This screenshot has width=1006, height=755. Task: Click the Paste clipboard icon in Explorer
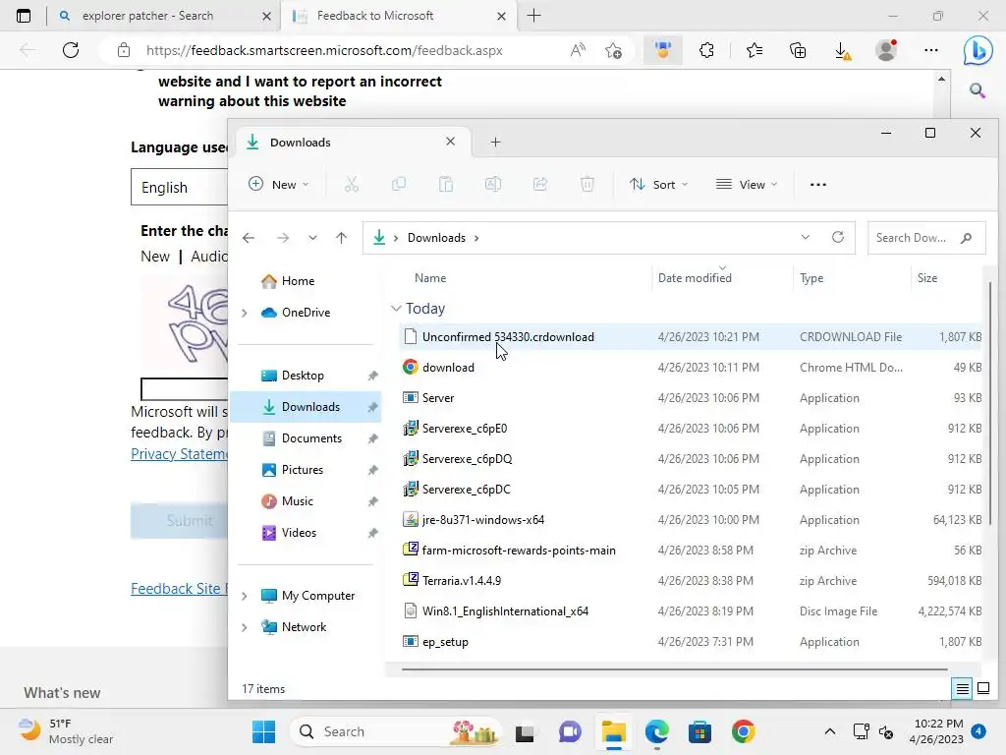[x=446, y=185]
